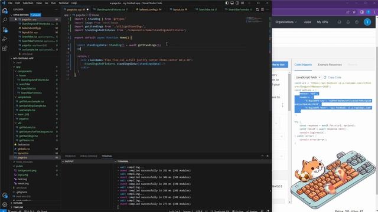Open the notifications bell in browser page
The image size is (378, 212).
pos(348,22)
